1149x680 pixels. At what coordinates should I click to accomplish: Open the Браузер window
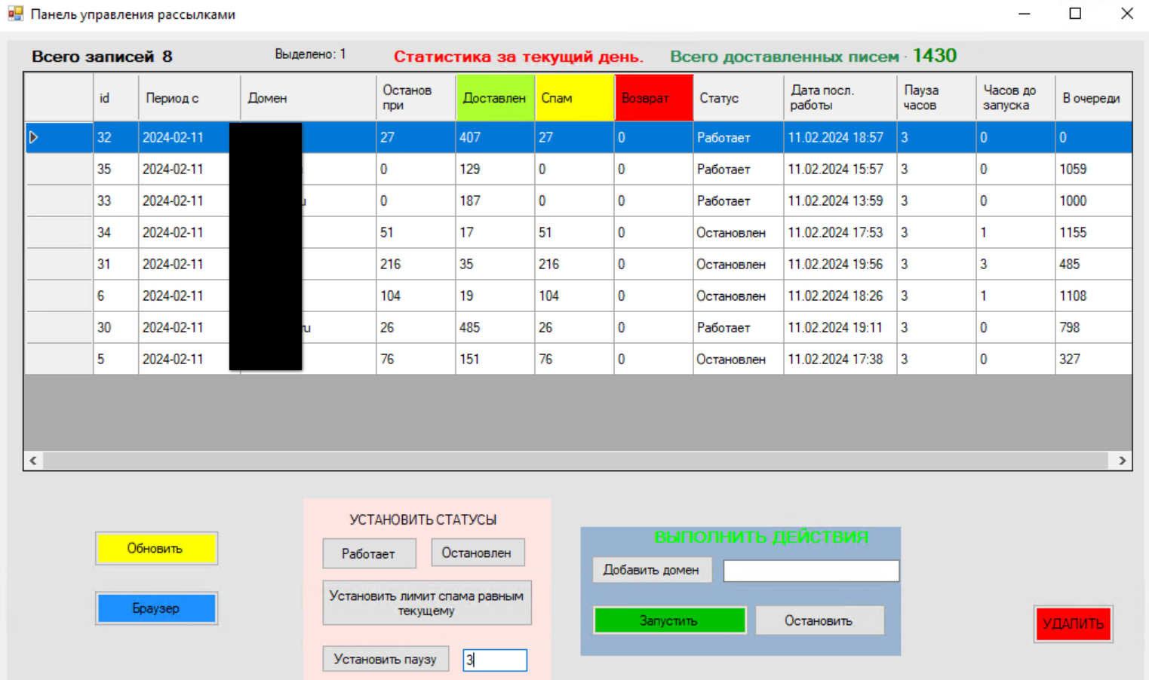point(156,608)
